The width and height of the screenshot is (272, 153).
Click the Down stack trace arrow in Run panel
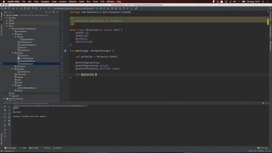click(x=9, y=110)
